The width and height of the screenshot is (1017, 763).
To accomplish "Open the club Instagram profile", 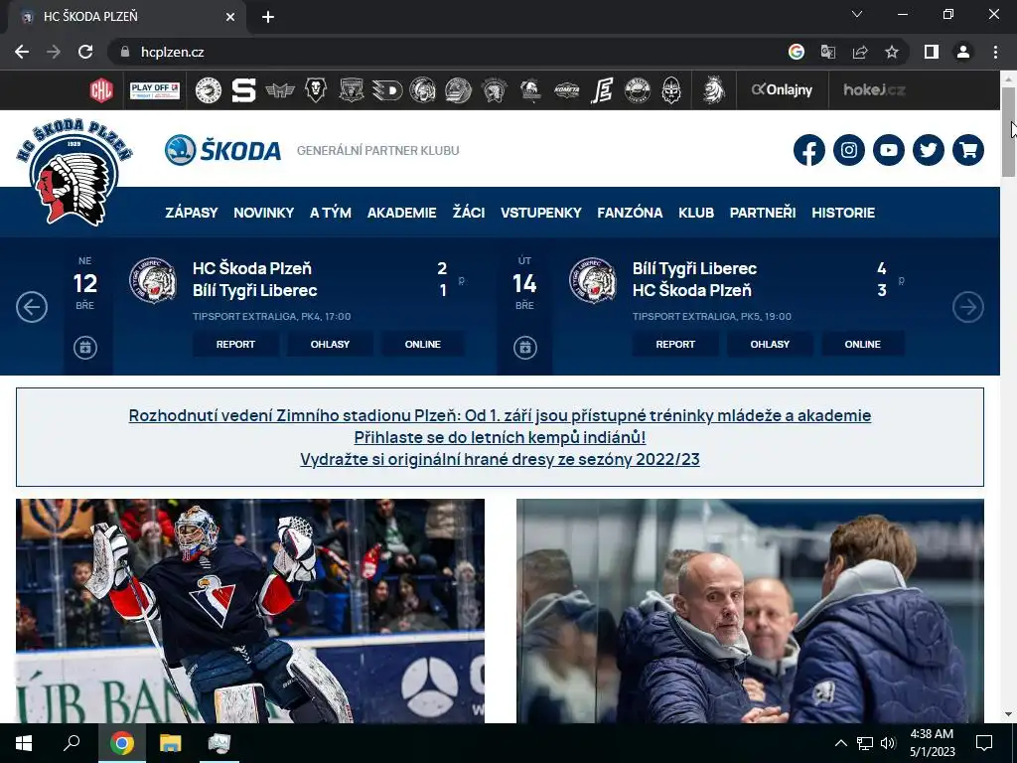I will point(849,150).
